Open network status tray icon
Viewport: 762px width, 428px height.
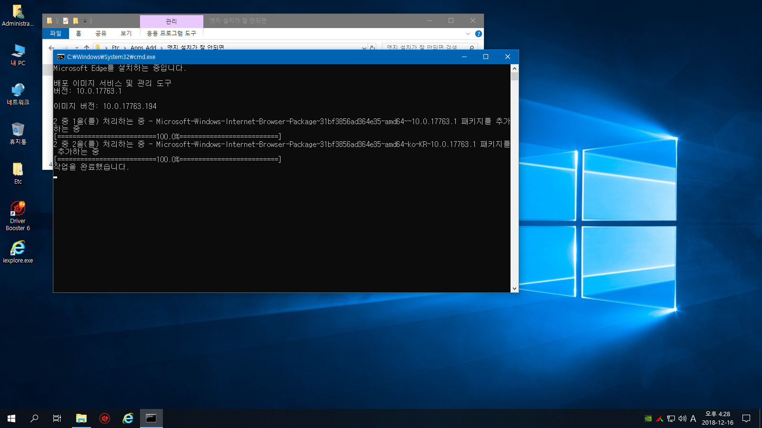671,418
